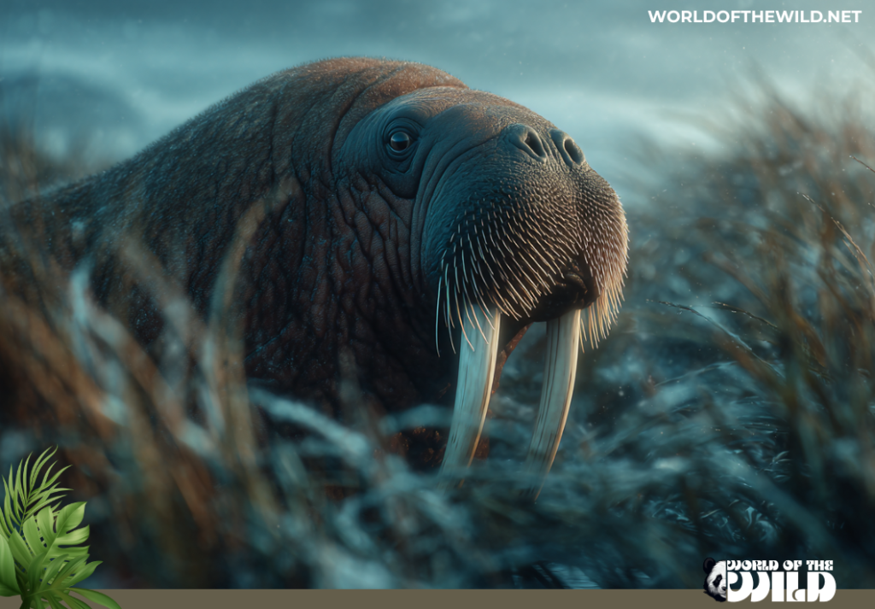875x609 pixels.
Task: Select the stylized WILD lettering
Action: 782,587
